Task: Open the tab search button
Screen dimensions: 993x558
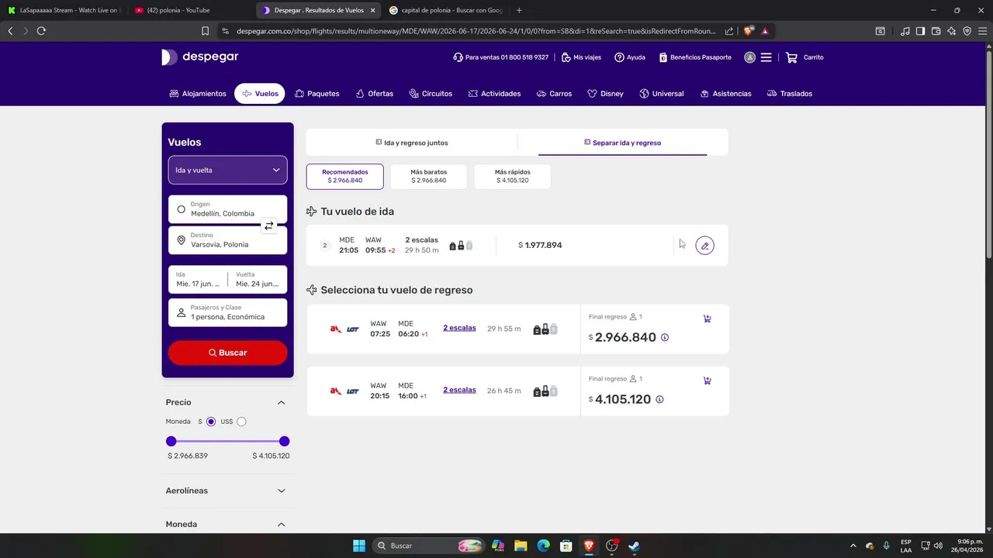Action: click(881, 31)
